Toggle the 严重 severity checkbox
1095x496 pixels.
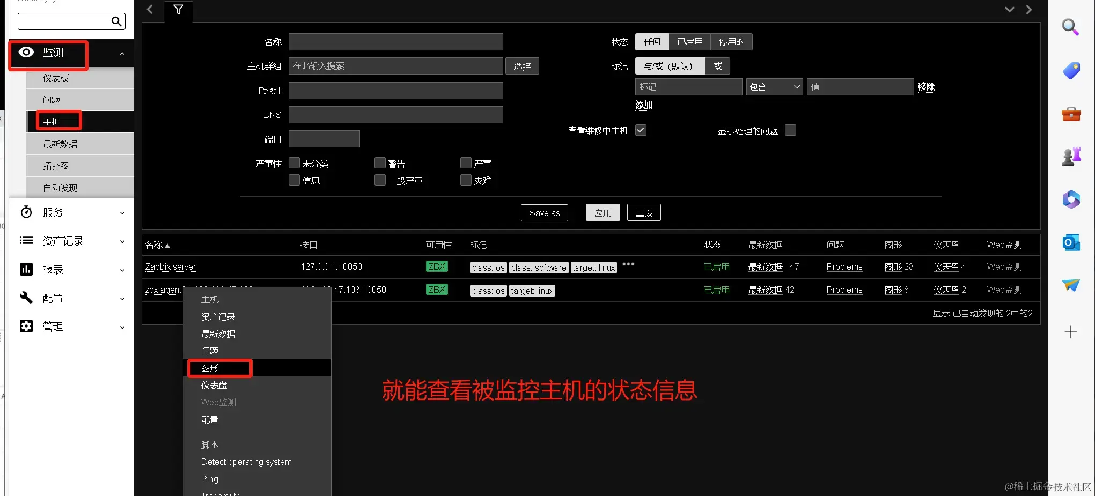click(466, 163)
